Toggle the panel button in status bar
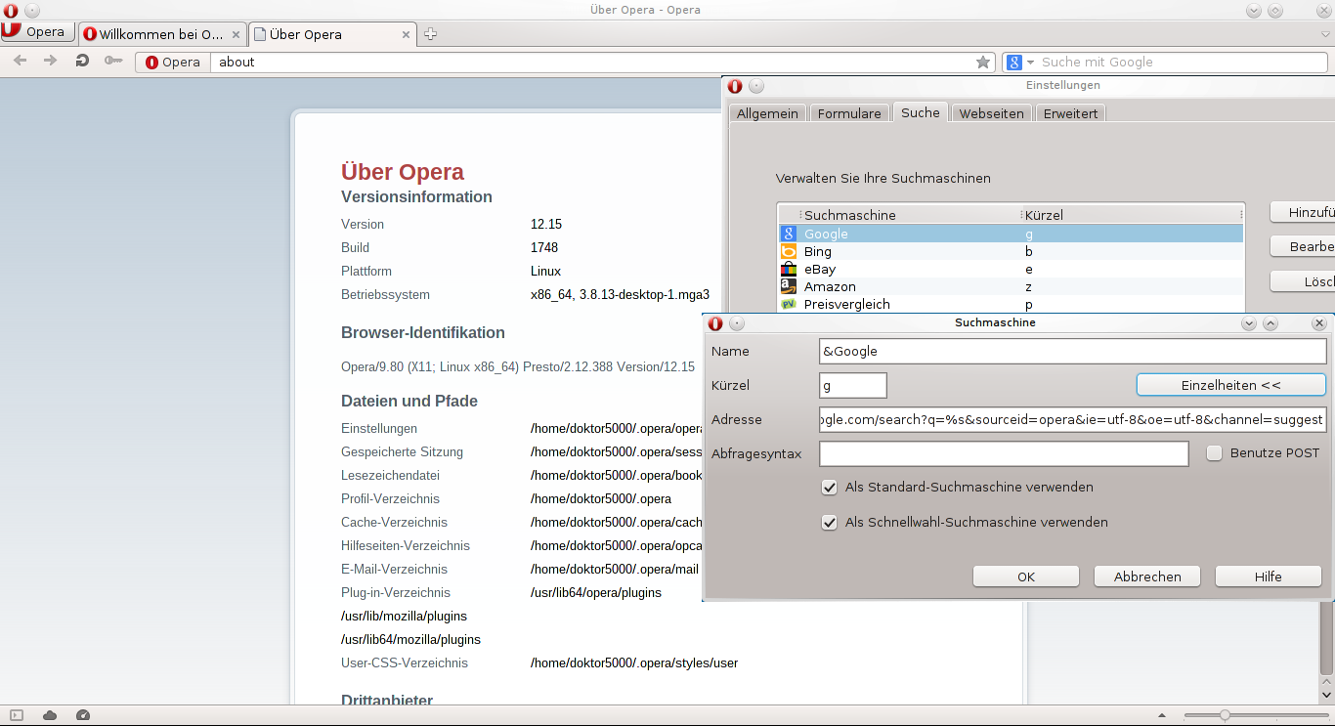This screenshot has width=1335, height=726. (16, 715)
